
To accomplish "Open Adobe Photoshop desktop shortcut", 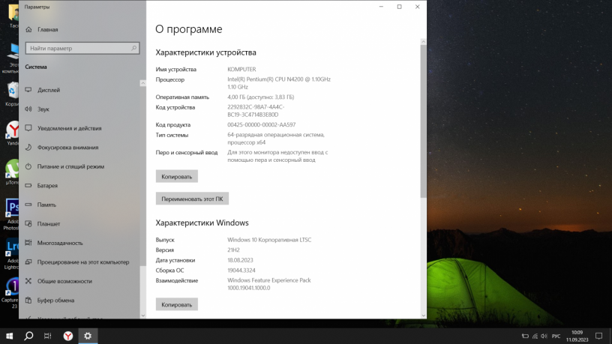I will point(11,214).
